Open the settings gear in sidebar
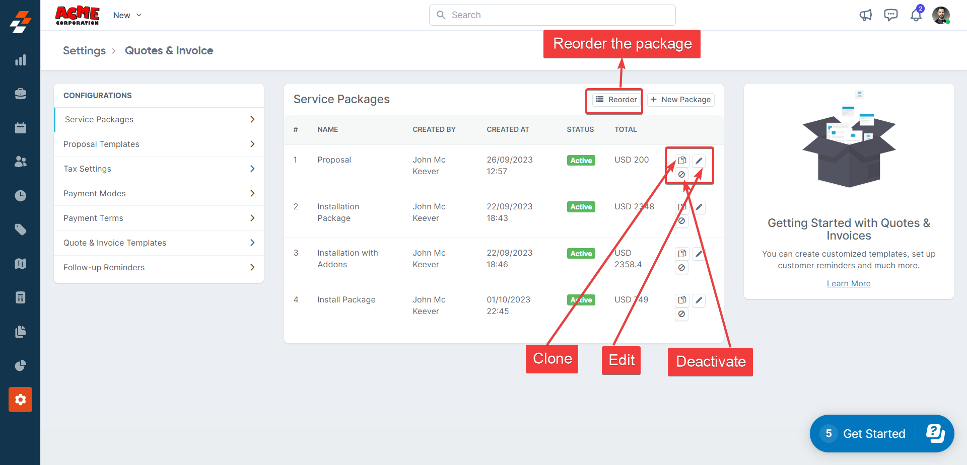The image size is (967, 465). click(20, 400)
